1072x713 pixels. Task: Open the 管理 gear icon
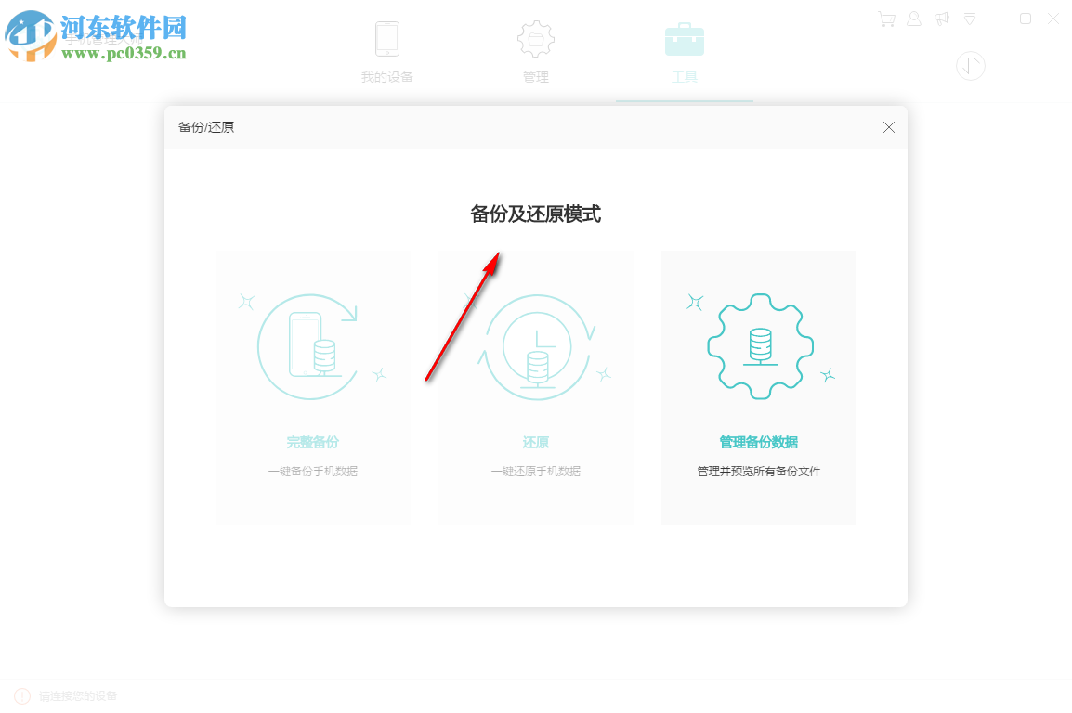tap(536, 39)
